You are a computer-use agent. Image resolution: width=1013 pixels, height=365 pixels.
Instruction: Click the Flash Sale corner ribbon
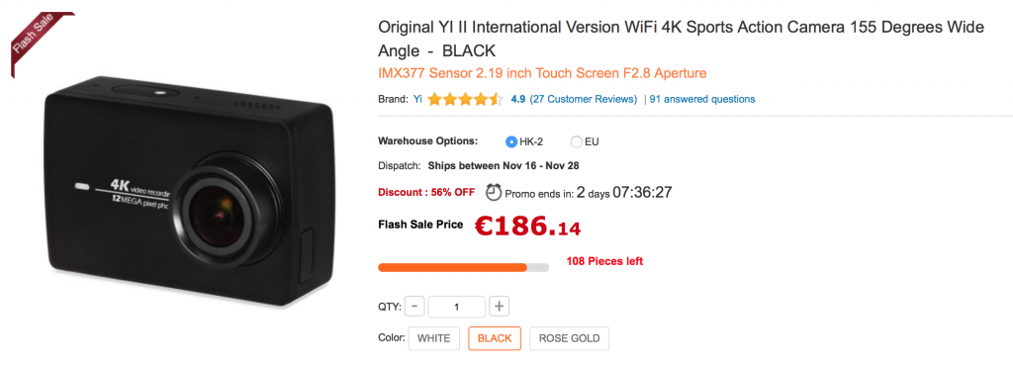point(39,40)
